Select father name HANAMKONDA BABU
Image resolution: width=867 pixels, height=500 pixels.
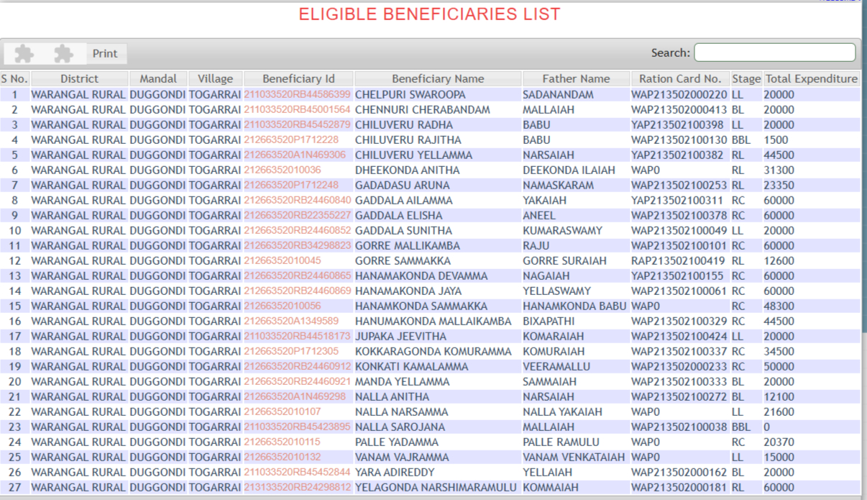[x=575, y=306]
